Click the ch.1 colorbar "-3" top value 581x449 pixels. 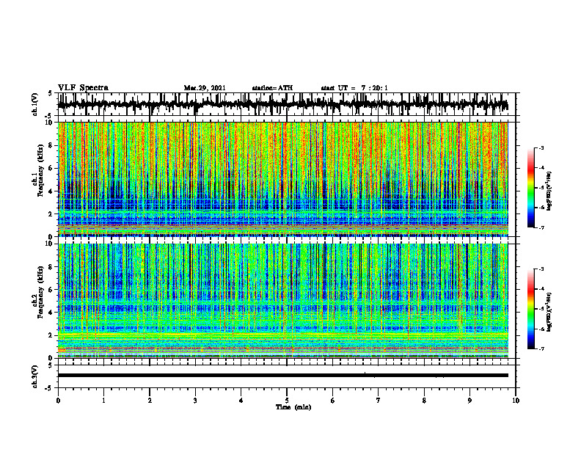pyautogui.click(x=541, y=147)
